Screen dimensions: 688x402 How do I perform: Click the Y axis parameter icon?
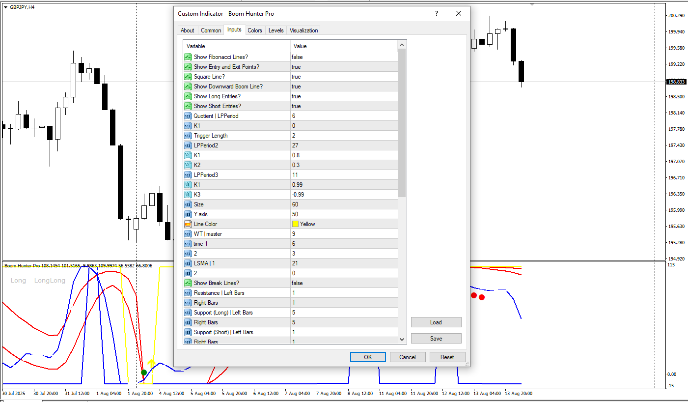click(x=188, y=214)
